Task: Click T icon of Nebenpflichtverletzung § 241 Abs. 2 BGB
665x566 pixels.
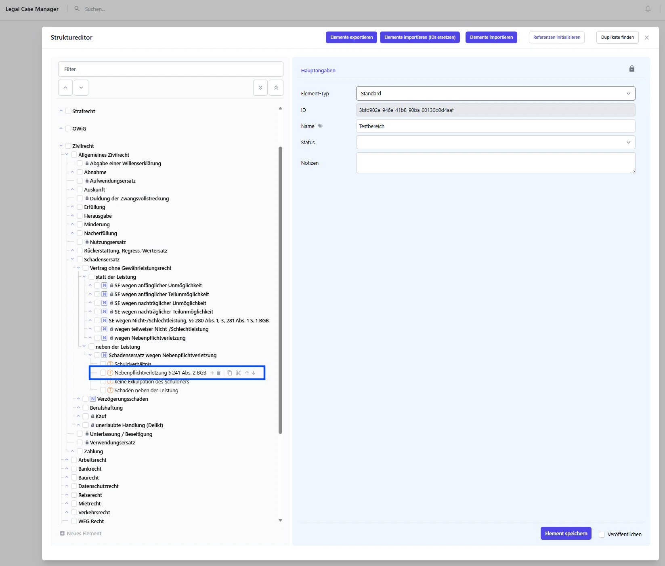Action: [x=110, y=373]
